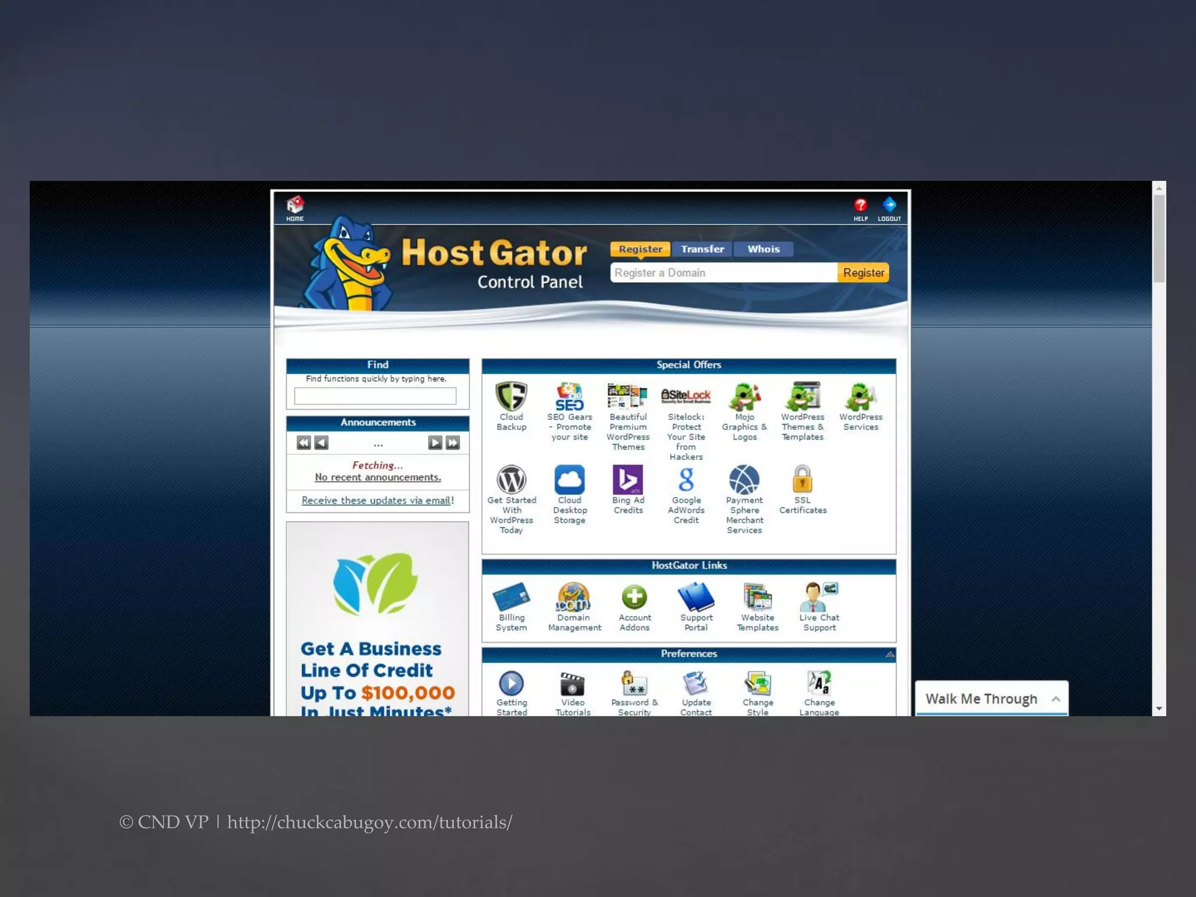Open Cloud Backup offer
This screenshot has width=1196, height=897.
tap(511, 406)
